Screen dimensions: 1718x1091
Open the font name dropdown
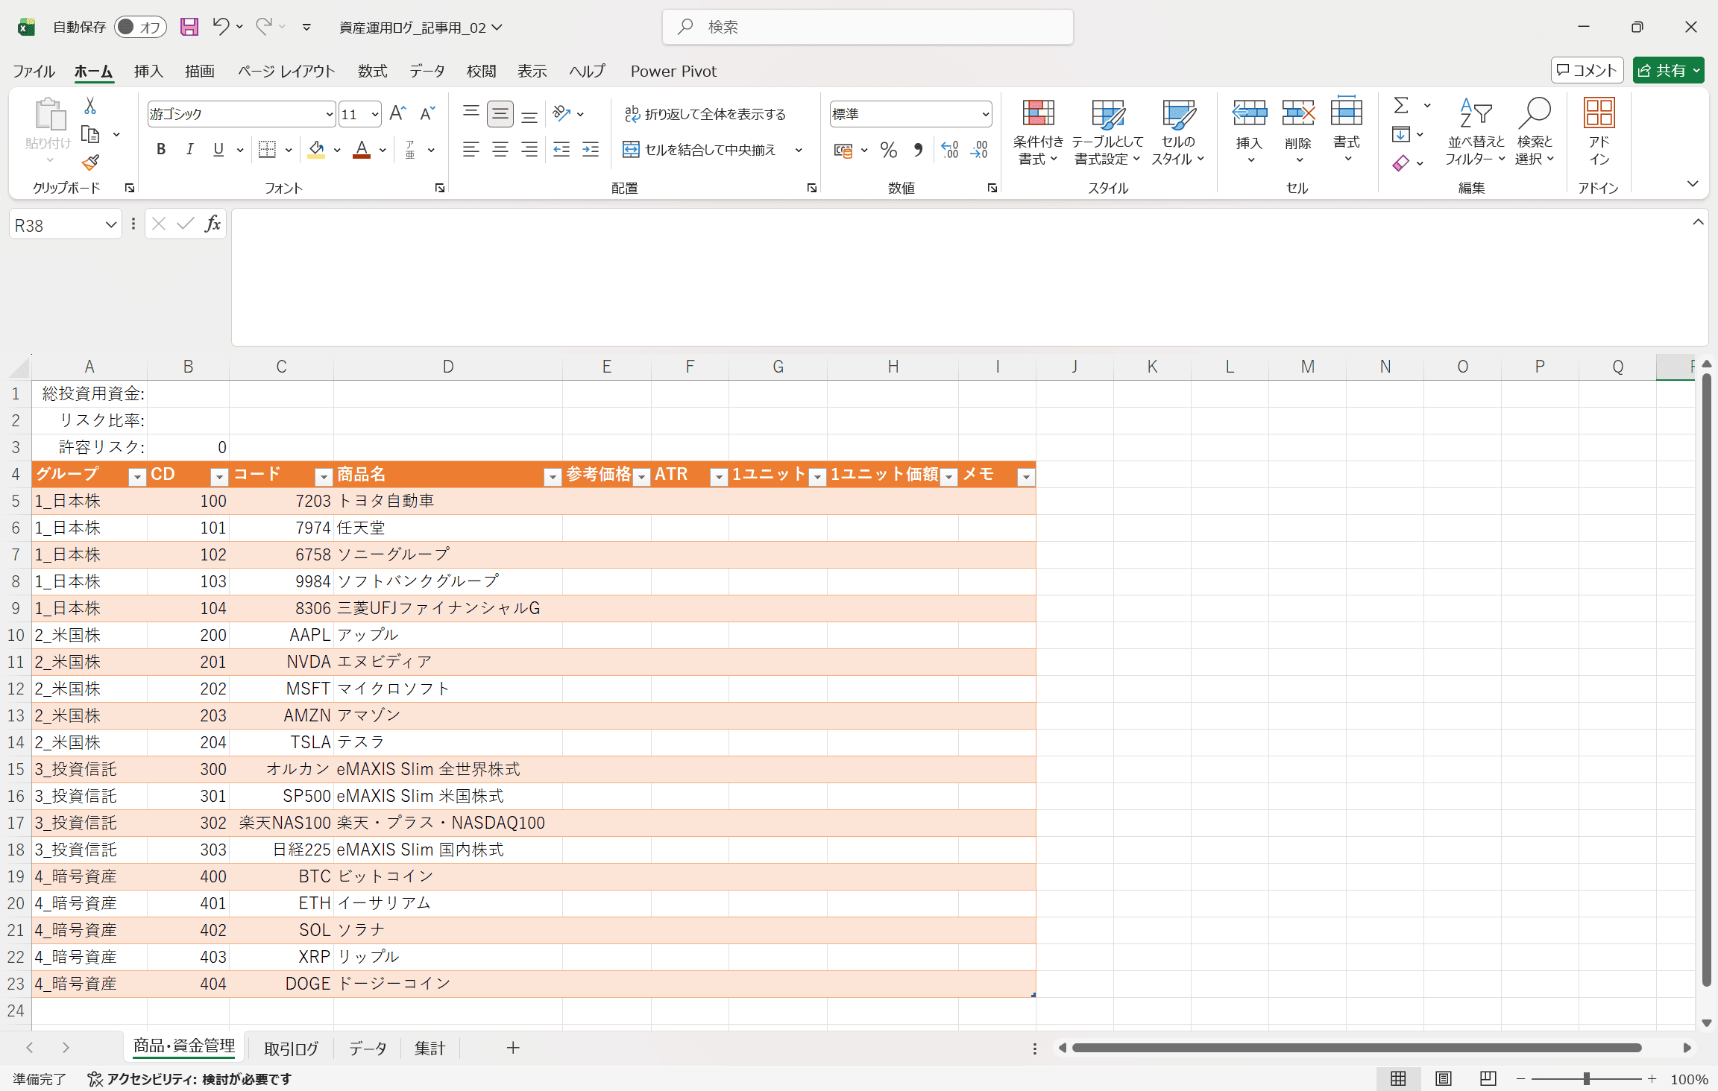pyautogui.click(x=329, y=114)
